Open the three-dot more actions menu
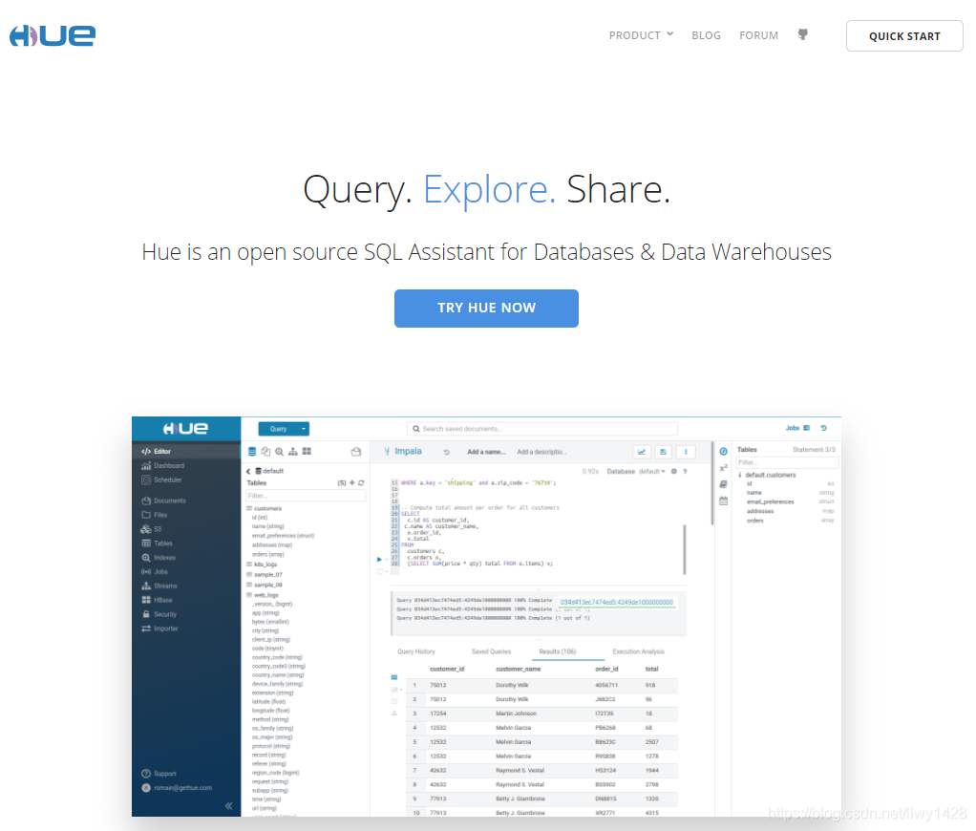 pyautogui.click(x=686, y=452)
